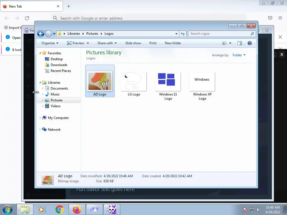
Task: Open a new Firefox tab
Action: coord(68,6)
